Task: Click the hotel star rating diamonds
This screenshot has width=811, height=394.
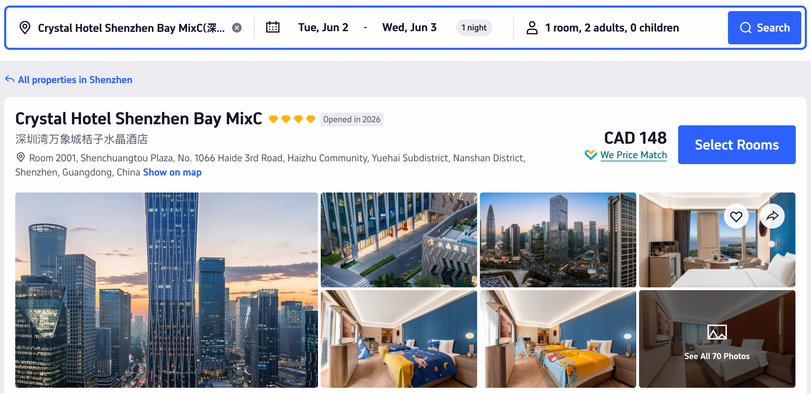Action: [x=292, y=119]
